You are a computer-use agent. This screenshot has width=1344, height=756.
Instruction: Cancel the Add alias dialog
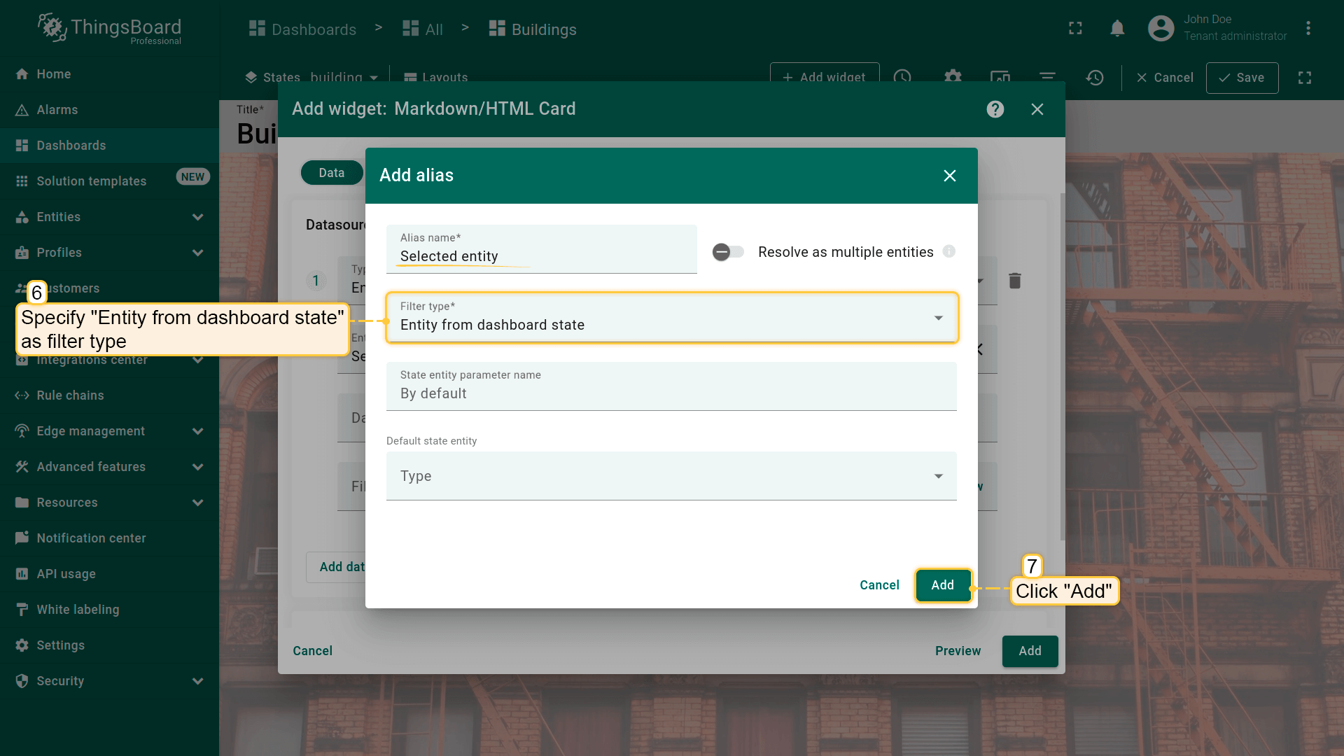click(x=879, y=585)
